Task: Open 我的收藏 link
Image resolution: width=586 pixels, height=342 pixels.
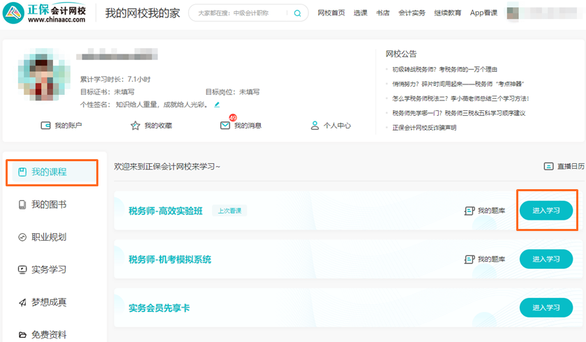Action: point(158,126)
